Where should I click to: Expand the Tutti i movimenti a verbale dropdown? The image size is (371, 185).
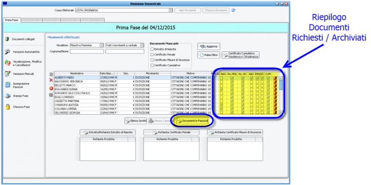point(142,45)
